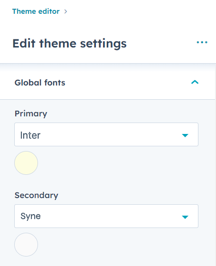
Task: Open the Secondary font white color swatch
Action: click(26, 245)
